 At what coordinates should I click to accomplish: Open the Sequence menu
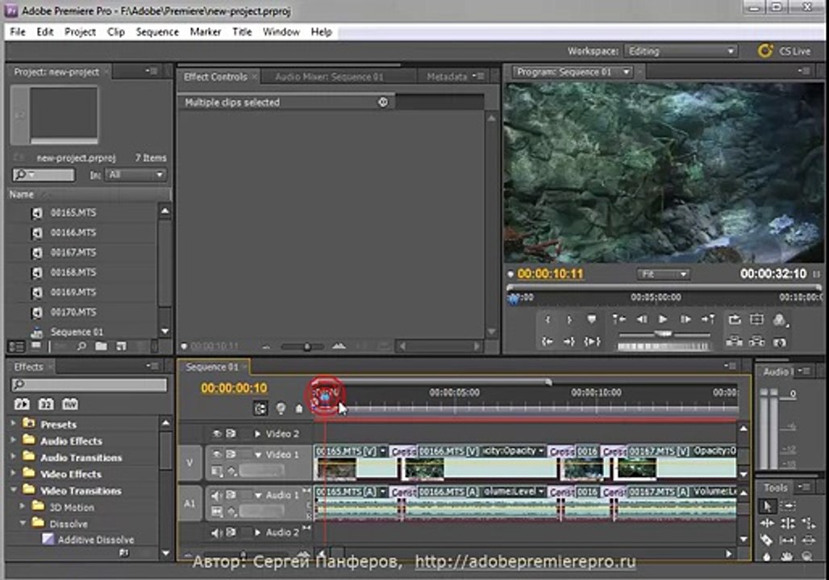157,31
